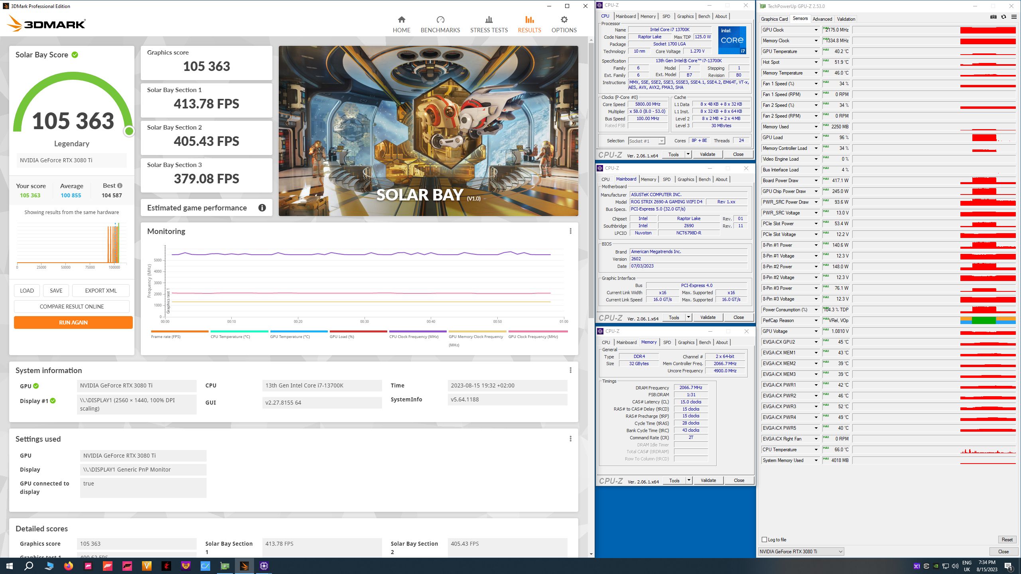The image size is (1021, 574).
Task: Expand the Tools arrow in top CPU-Z window
Action: pos(688,154)
